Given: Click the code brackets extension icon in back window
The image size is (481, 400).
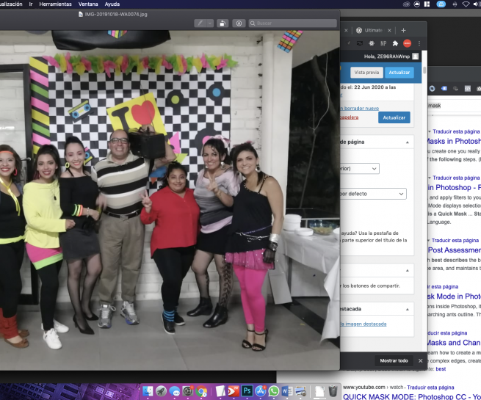Looking at the screenshot, I should [468, 89].
